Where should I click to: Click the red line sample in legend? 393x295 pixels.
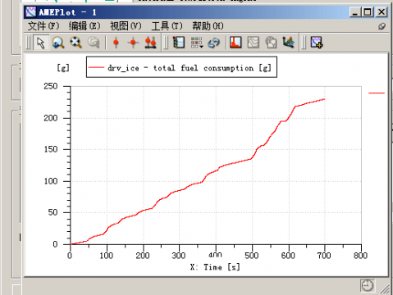[x=96, y=67]
